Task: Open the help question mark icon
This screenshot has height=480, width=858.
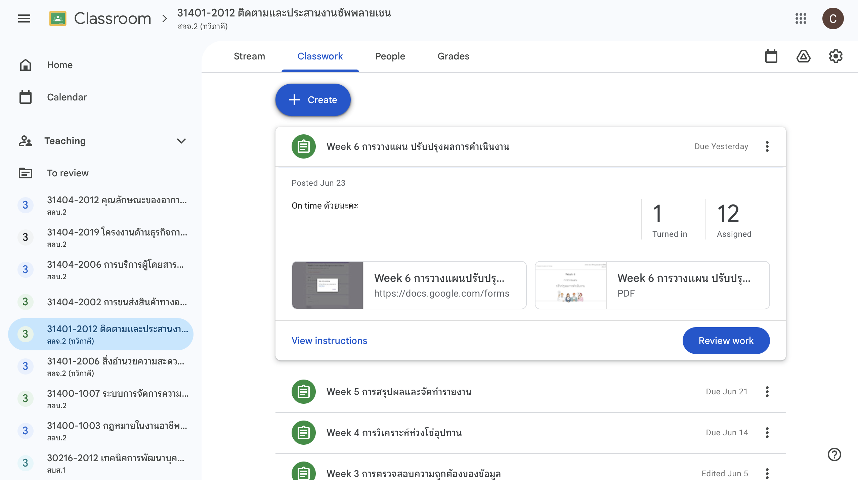Action: [x=834, y=454]
